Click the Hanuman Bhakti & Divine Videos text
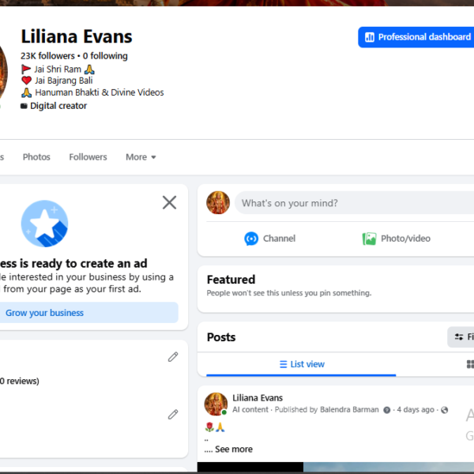The width and height of the screenshot is (474, 474). [x=100, y=92]
